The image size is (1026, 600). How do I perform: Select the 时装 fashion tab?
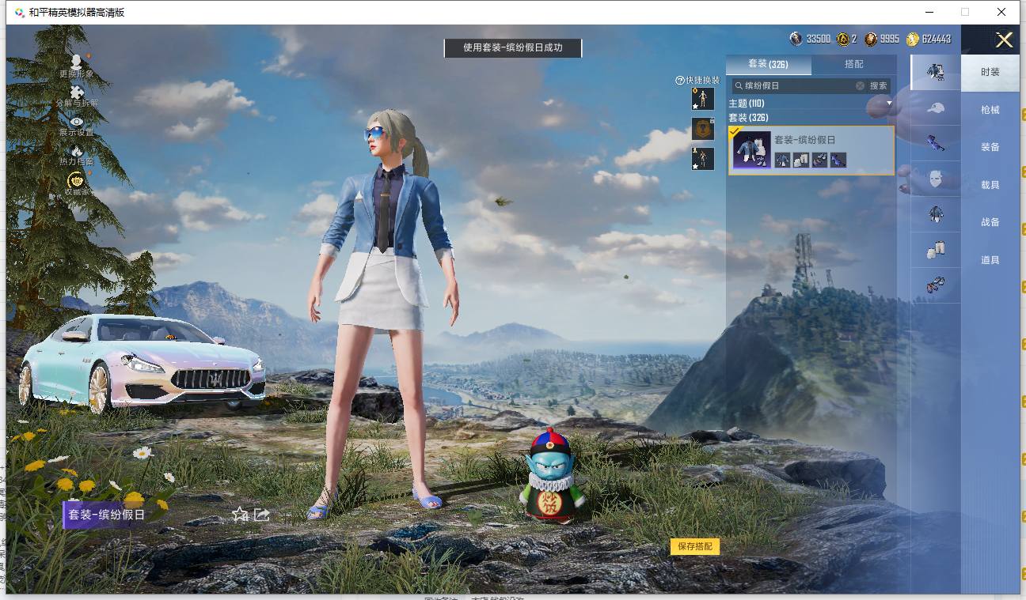point(990,72)
